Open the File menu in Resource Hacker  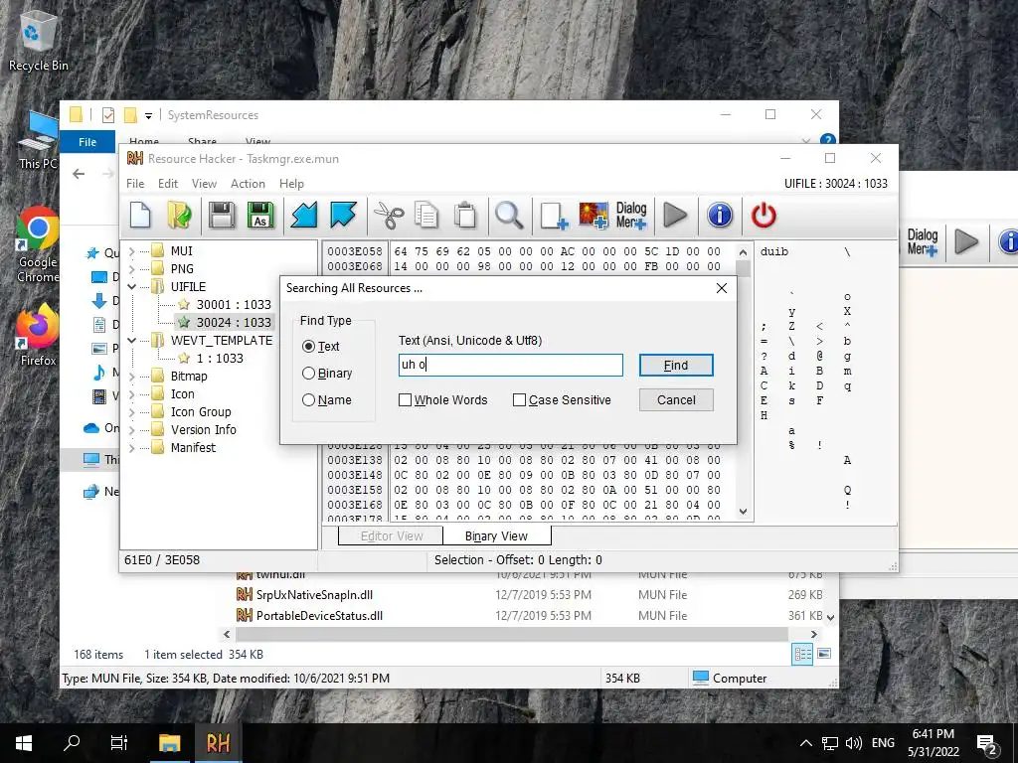point(135,184)
